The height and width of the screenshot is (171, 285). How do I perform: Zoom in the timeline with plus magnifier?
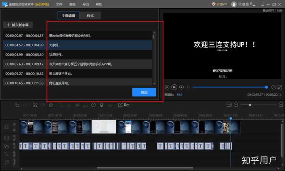tap(281, 105)
